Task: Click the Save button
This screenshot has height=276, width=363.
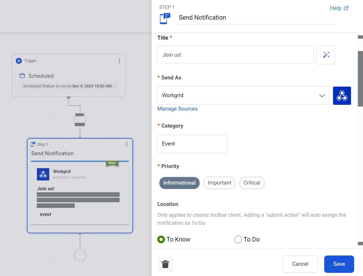Action: pyautogui.click(x=339, y=264)
